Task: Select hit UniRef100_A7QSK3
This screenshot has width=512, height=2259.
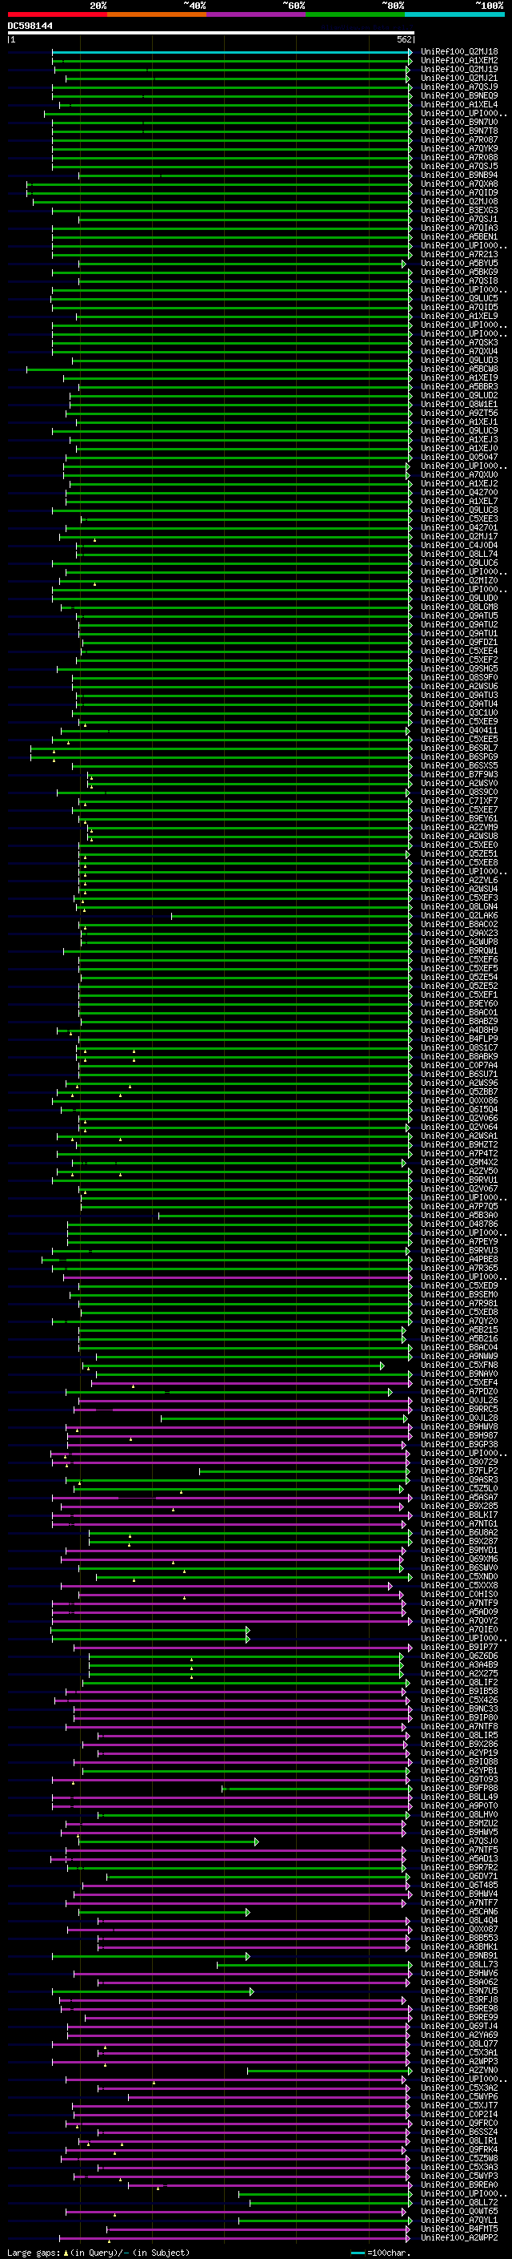Action: pos(459,343)
